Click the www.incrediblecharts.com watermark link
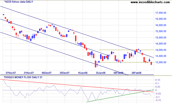The image size is (172, 104). pos(150,2)
